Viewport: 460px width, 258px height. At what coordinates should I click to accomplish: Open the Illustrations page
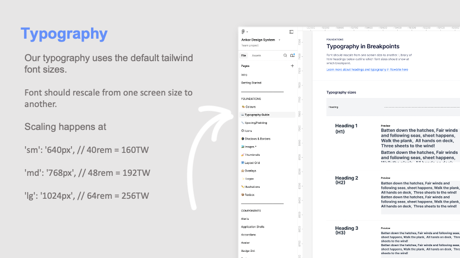tap(253, 187)
